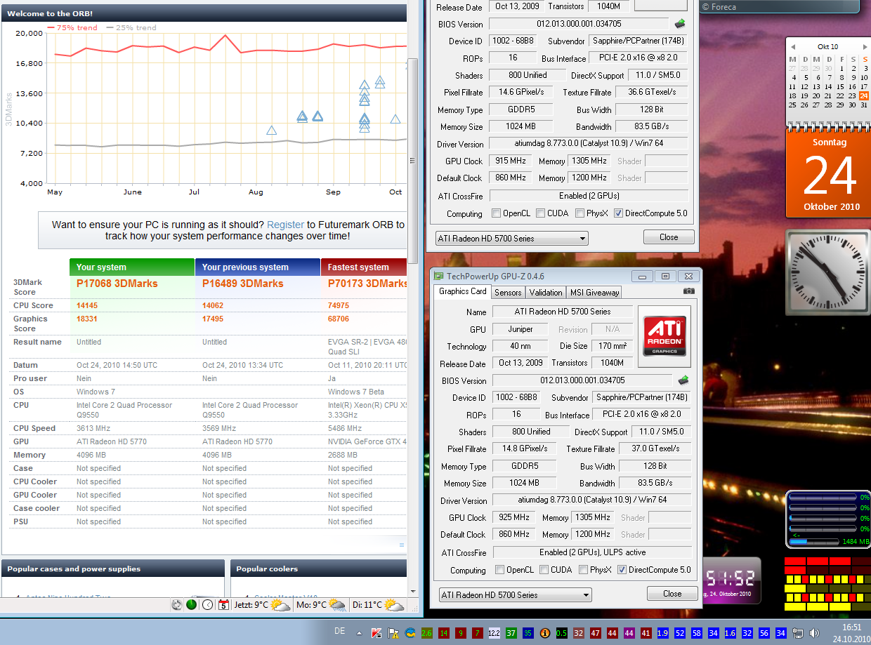
Task: Toggle CUDA checkbox in GPU-Z 925 MHz window
Action: (x=544, y=570)
